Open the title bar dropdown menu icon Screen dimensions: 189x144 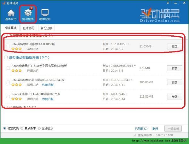[168, 3]
